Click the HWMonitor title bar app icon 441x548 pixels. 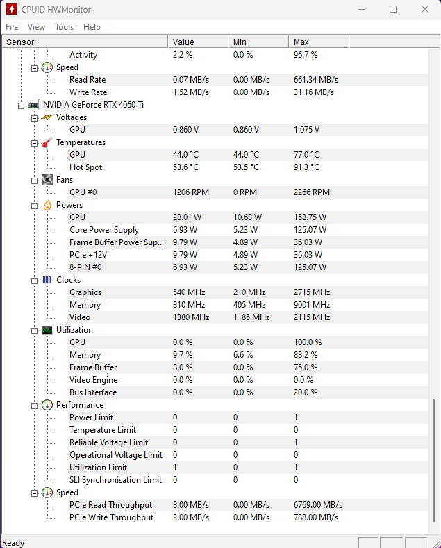point(12,10)
